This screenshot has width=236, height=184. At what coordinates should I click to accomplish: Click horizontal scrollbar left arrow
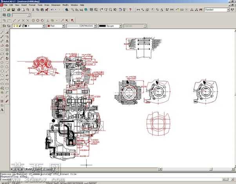click(160, 169)
